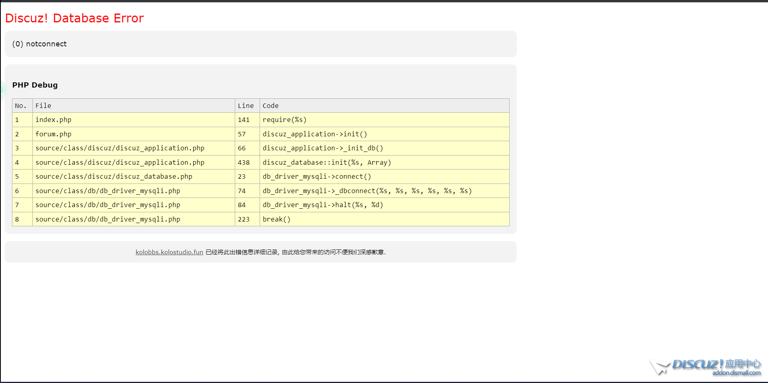The image size is (768, 383).
Task: Click the File column header
Action: (43, 106)
